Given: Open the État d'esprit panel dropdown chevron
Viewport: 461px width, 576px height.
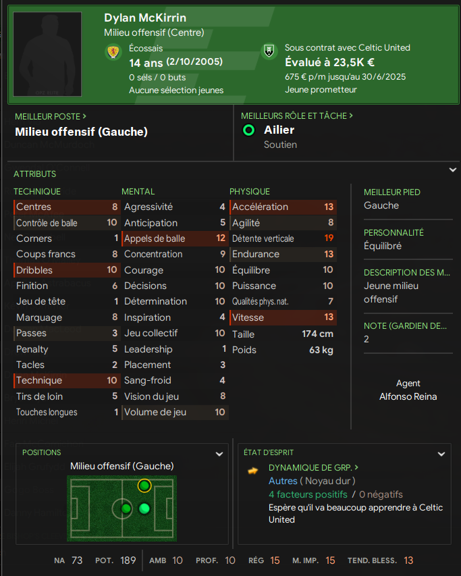Looking at the screenshot, I should point(443,454).
